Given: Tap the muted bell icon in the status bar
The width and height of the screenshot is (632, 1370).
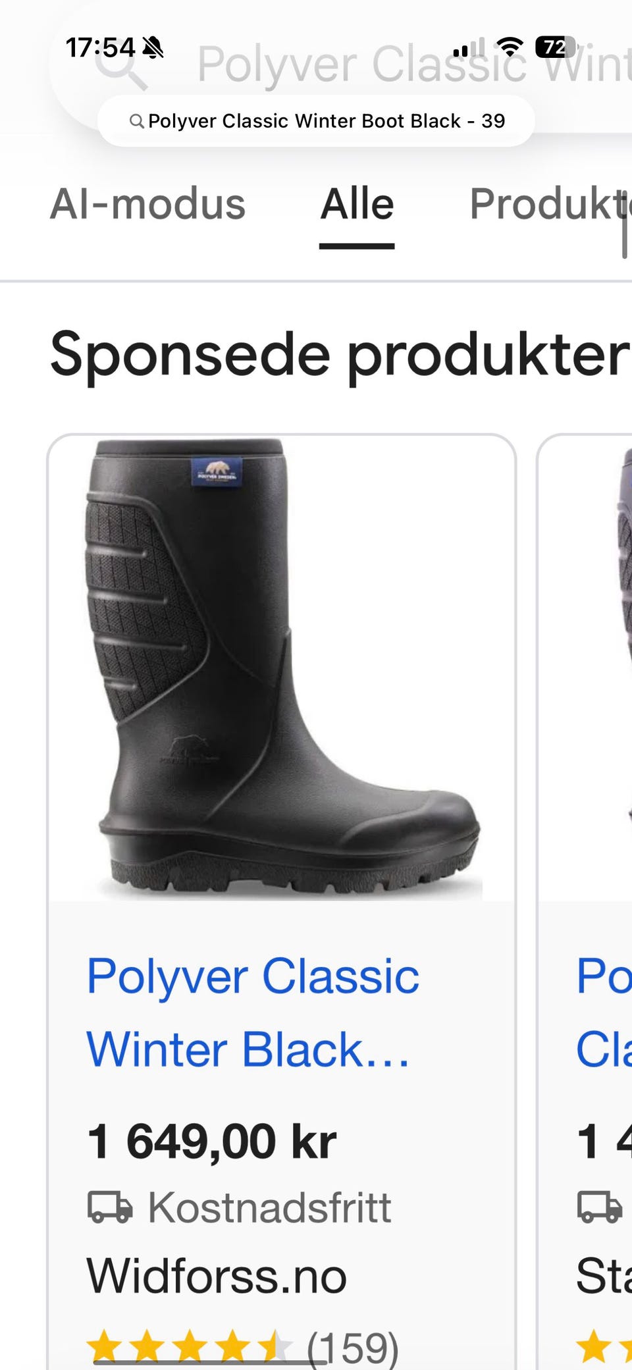Looking at the screenshot, I should click(153, 47).
